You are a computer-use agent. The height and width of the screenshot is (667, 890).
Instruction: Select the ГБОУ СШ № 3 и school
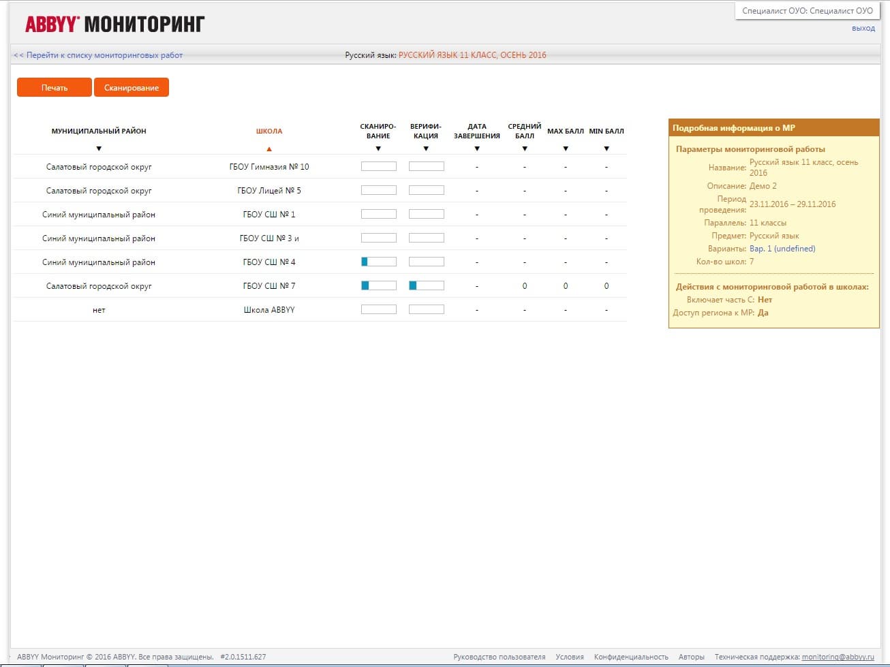269,238
